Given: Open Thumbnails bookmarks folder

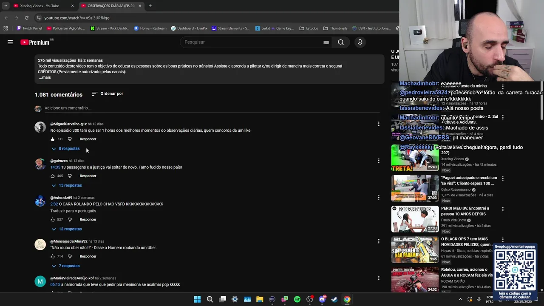Looking at the screenshot, I should tap(335, 28).
